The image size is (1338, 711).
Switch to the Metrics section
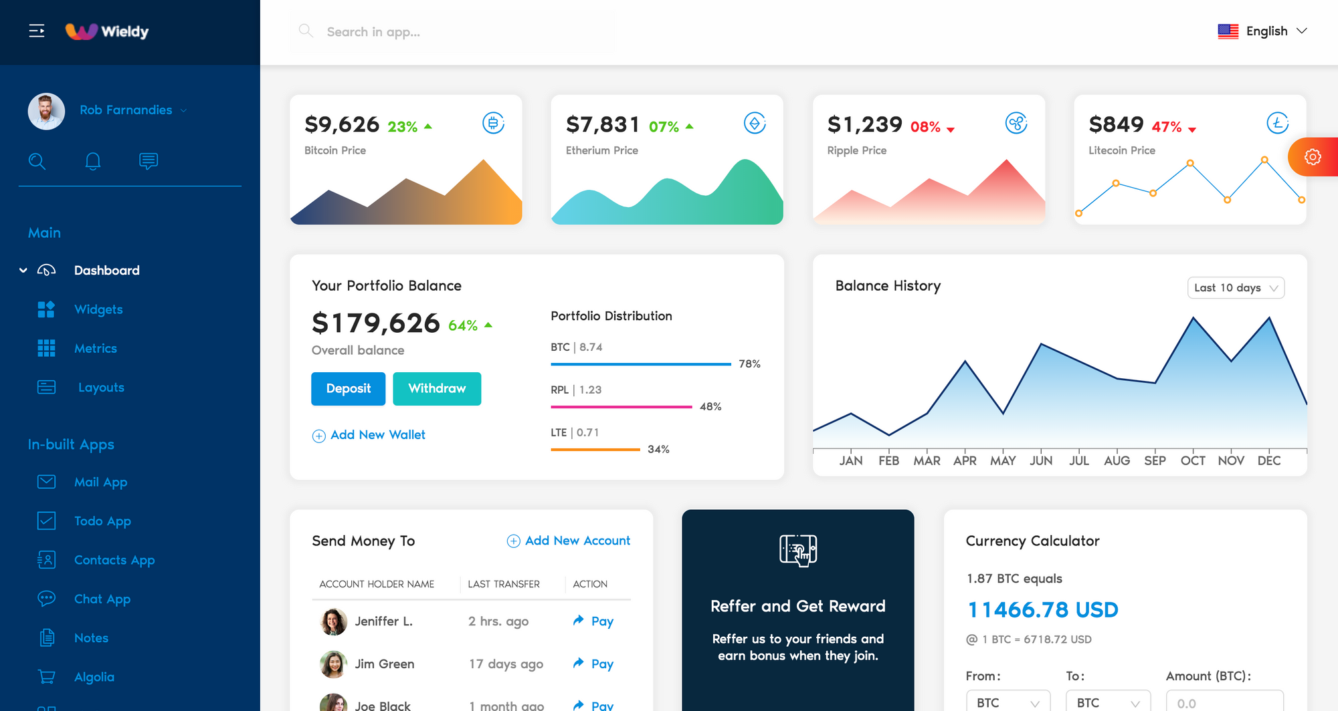click(96, 348)
